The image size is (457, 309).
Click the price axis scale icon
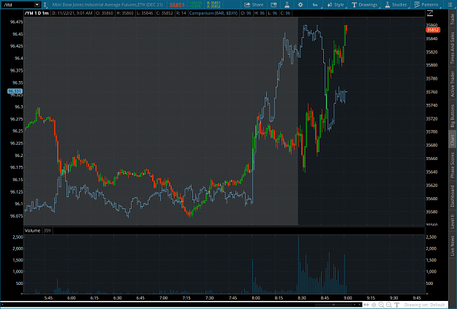coord(430,13)
